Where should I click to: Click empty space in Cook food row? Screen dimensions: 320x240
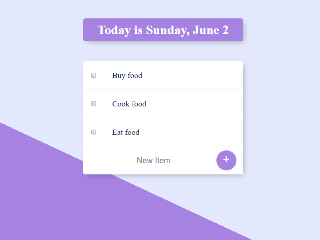point(192,104)
